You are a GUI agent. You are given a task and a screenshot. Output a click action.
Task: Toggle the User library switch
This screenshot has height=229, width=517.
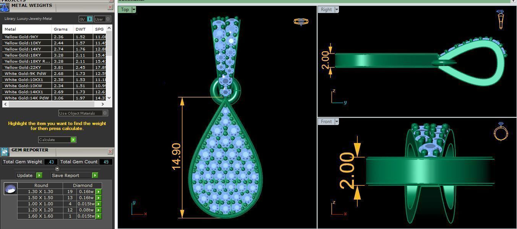(x=102, y=19)
